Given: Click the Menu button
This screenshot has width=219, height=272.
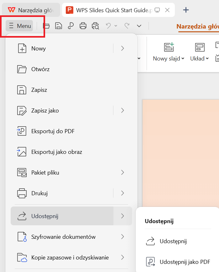Looking at the screenshot, I should click(x=19, y=26).
